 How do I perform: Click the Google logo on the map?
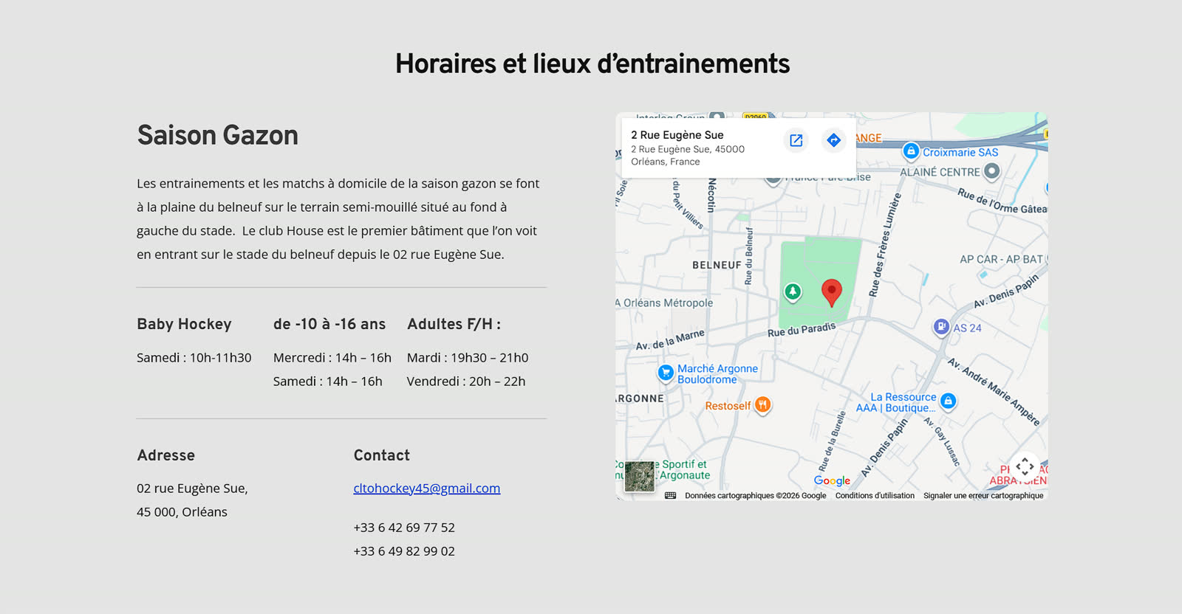point(832,480)
